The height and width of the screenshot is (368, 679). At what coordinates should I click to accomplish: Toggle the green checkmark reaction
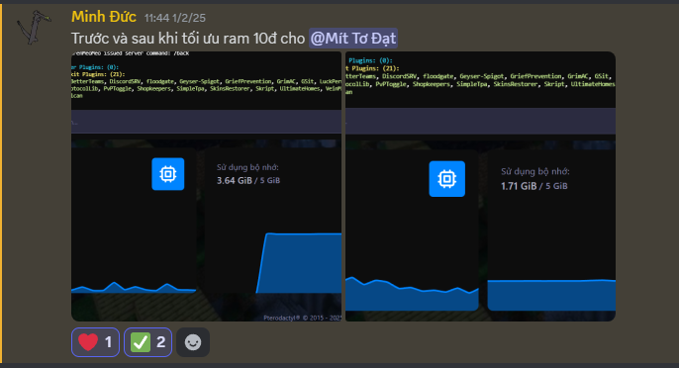pyautogui.click(x=148, y=342)
